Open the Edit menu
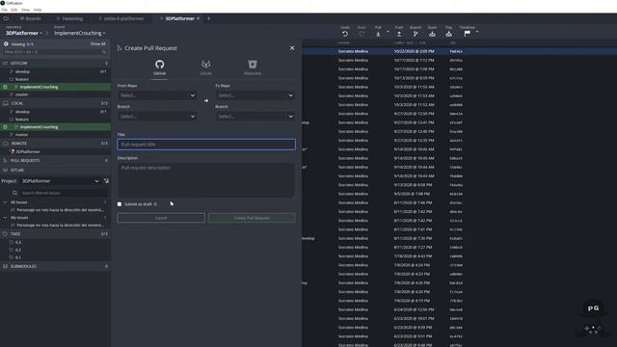Image resolution: width=617 pixels, height=347 pixels. (x=14, y=10)
